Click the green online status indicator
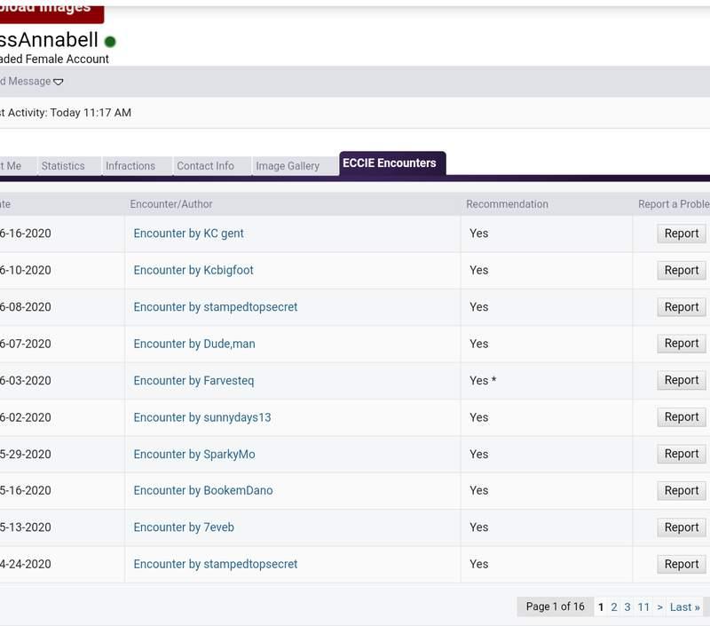The width and height of the screenshot is (710, 626). click(110, 42)
